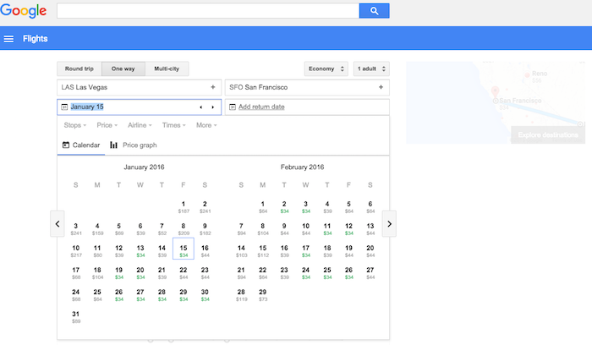Image resolution: width=592 pixels, height=345 pixels.
Task: Open the Economy cabin class dropdown
Action: pyautogui.click(x=326, y=68)
